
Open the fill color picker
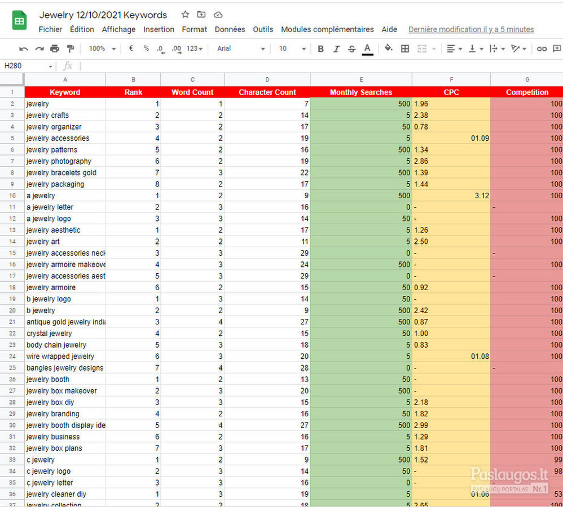click(x=388, y=48)
